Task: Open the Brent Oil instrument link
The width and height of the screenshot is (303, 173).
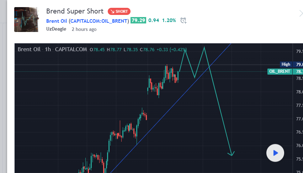Action: [x=57, y=21]
